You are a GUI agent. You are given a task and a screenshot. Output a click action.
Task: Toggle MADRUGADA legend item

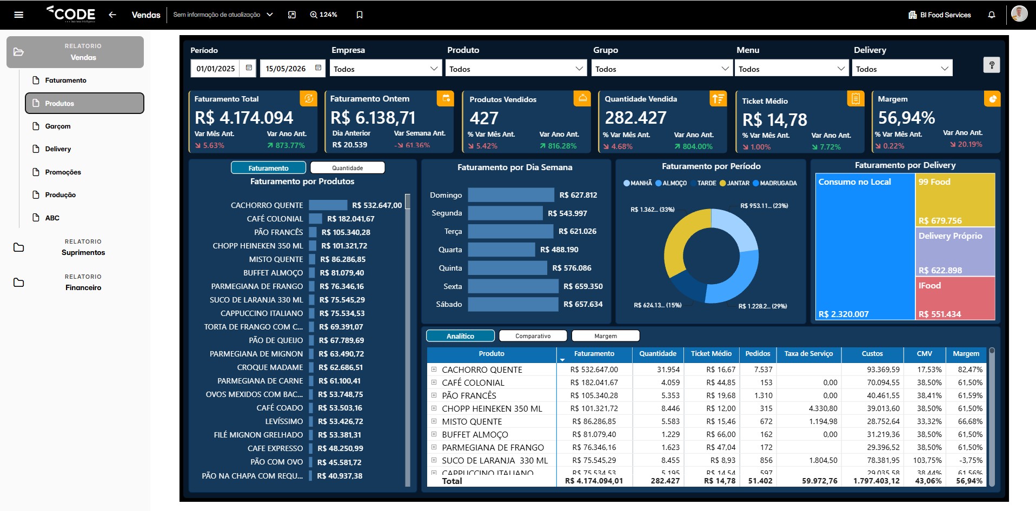click(x=775, y=183)
